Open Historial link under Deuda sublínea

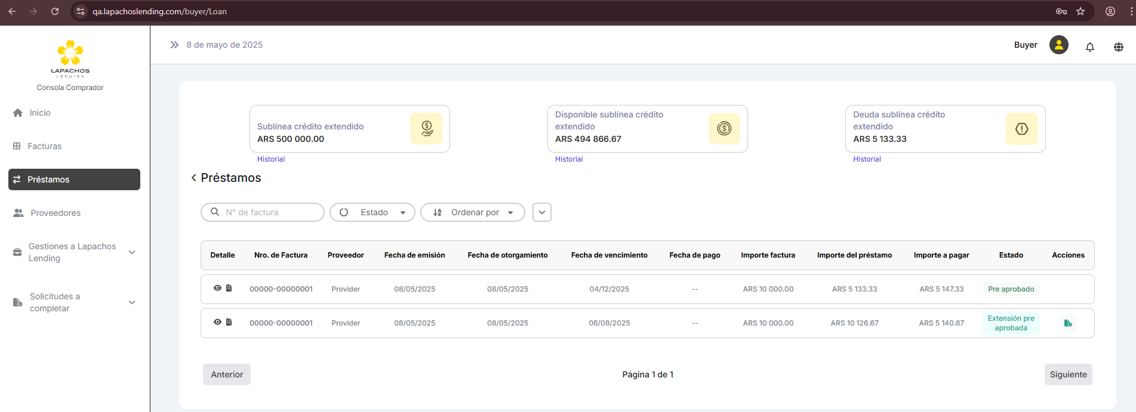tap(867, 159)
